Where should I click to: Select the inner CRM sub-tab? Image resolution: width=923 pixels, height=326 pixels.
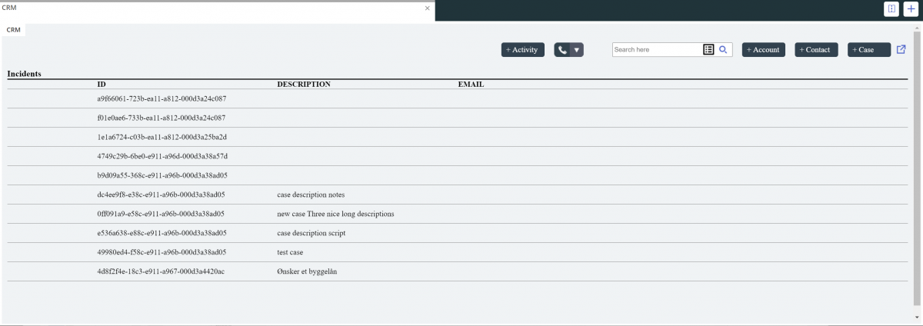coord(13,29)
